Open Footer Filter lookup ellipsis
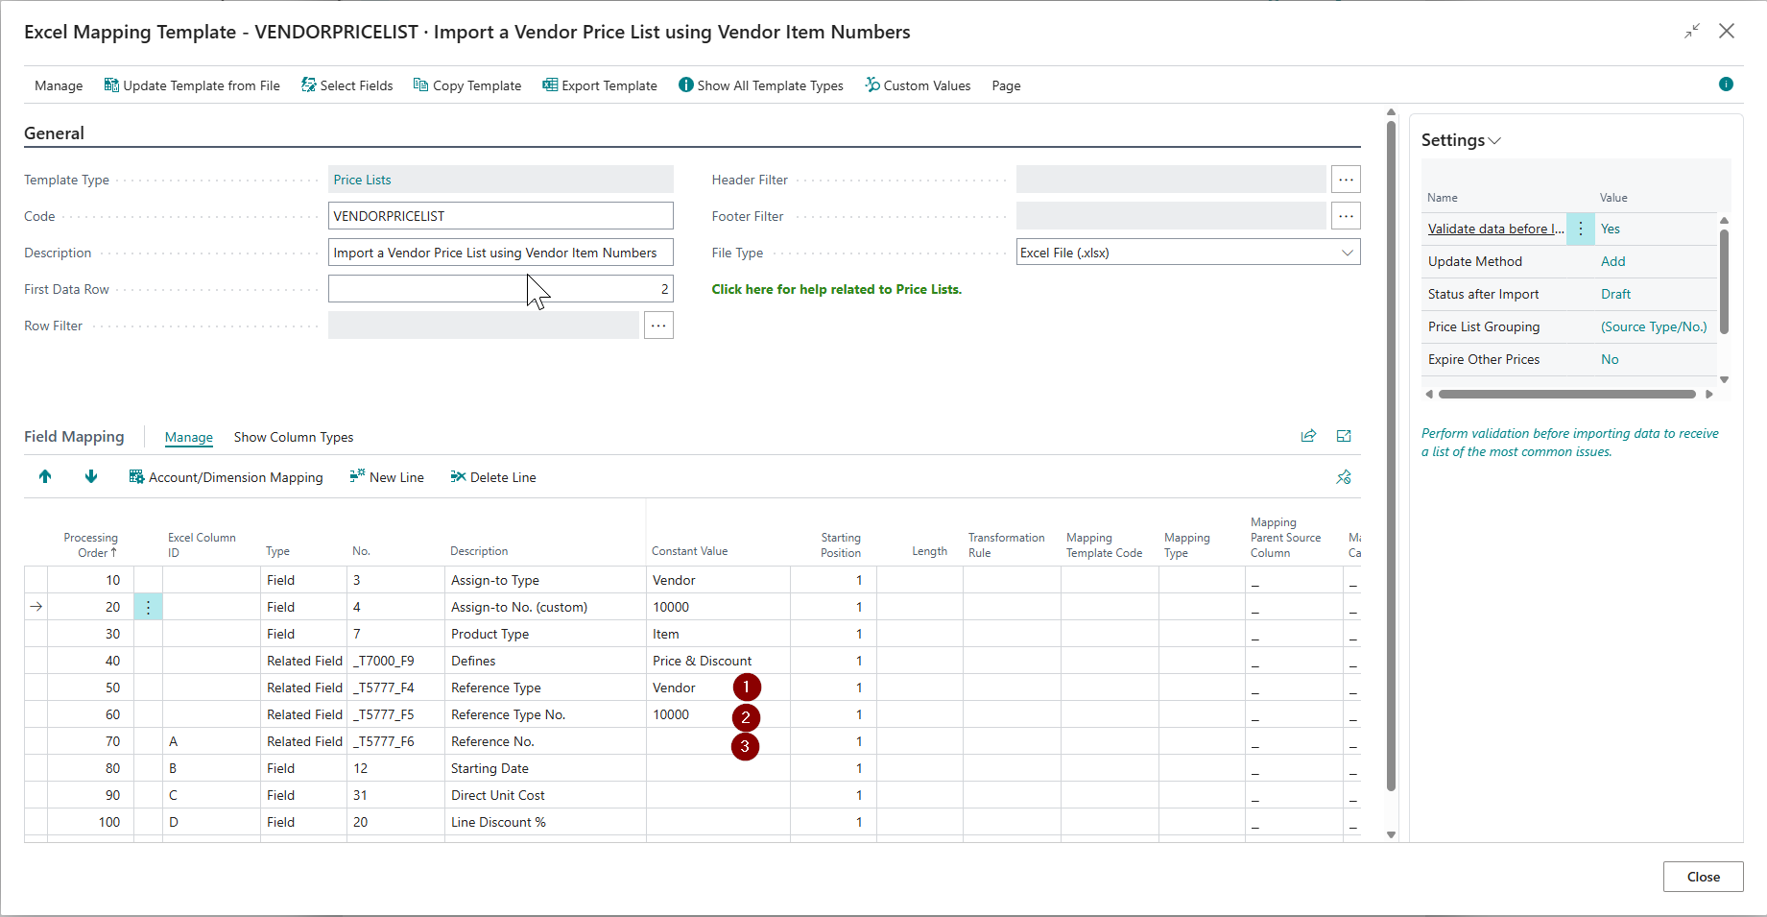 (1346, 216)
